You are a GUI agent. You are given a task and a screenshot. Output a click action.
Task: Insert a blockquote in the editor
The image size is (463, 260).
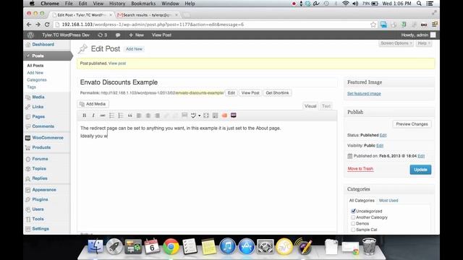point(129,116)
